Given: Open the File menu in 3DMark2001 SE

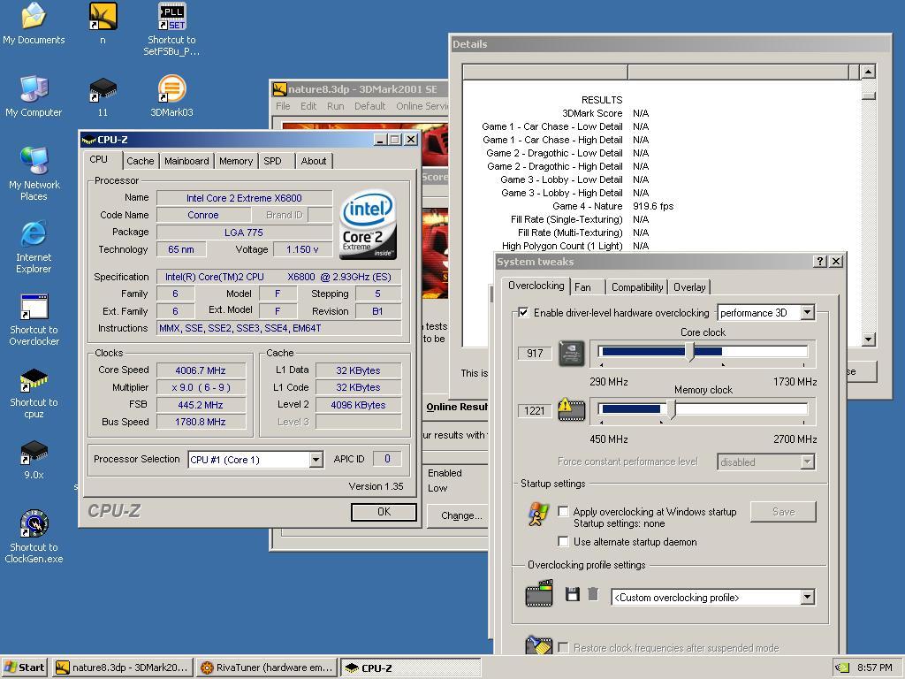Looking at the screenshot, I should click(283, 106).
